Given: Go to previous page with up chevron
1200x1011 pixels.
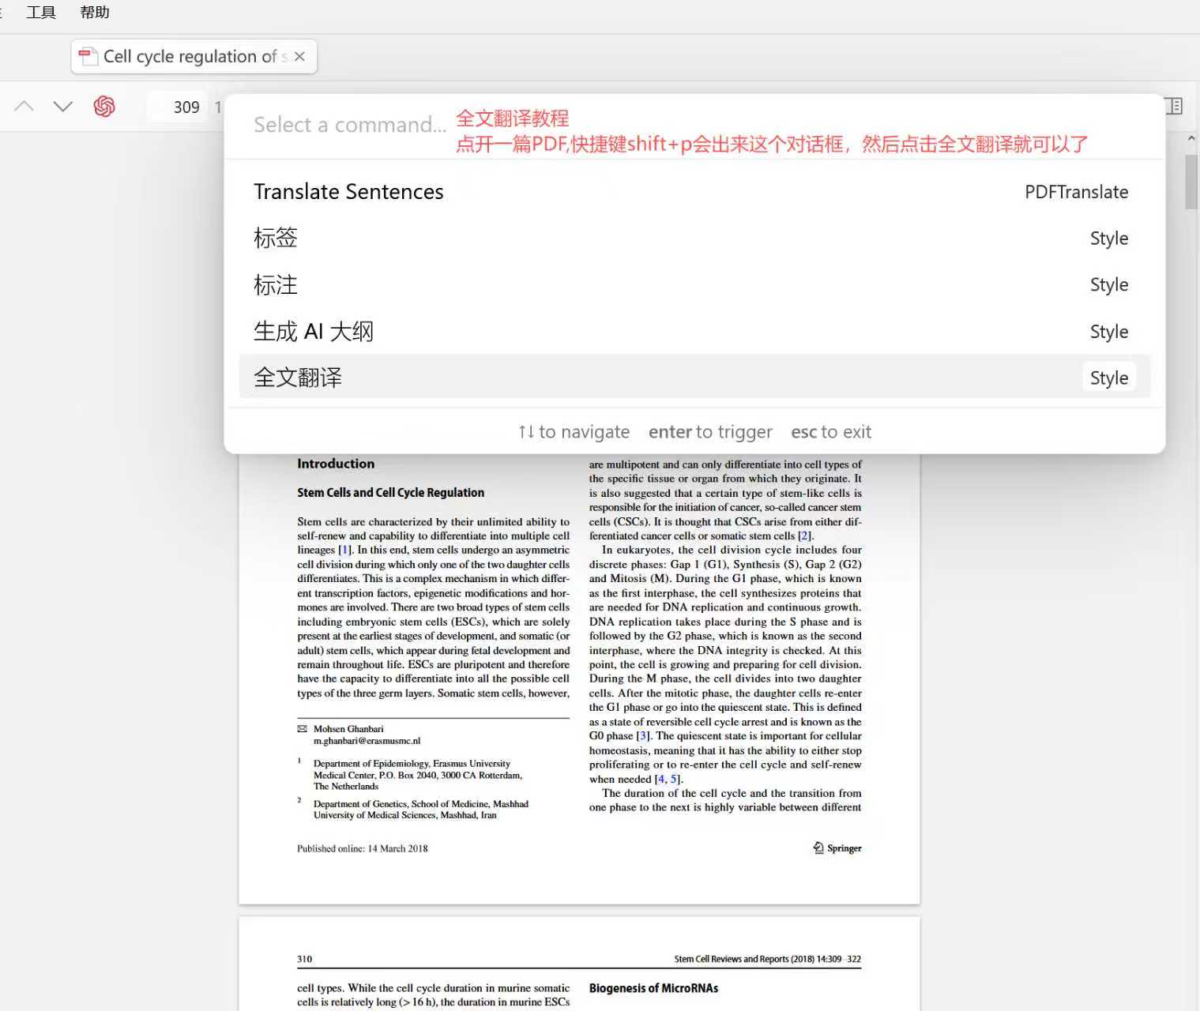Looking at the screenshot, I should (24, 107).
